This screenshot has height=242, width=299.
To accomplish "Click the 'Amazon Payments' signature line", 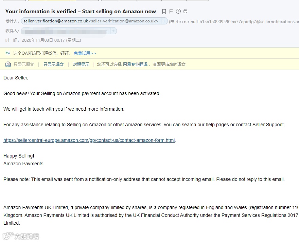I will [23, 164].
